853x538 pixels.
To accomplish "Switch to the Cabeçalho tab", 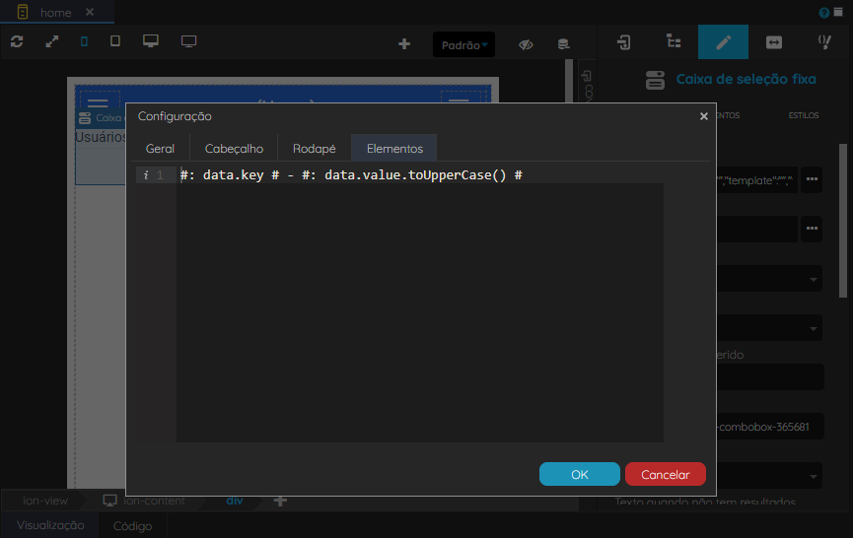I will (x=234, y=149).
